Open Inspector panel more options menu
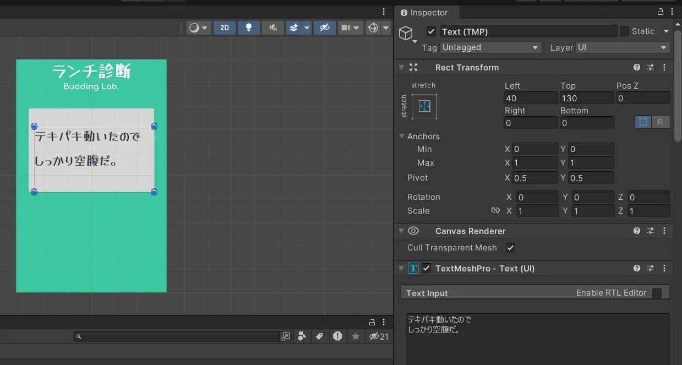This screenshot has height=365, width=682. [673, 12]
